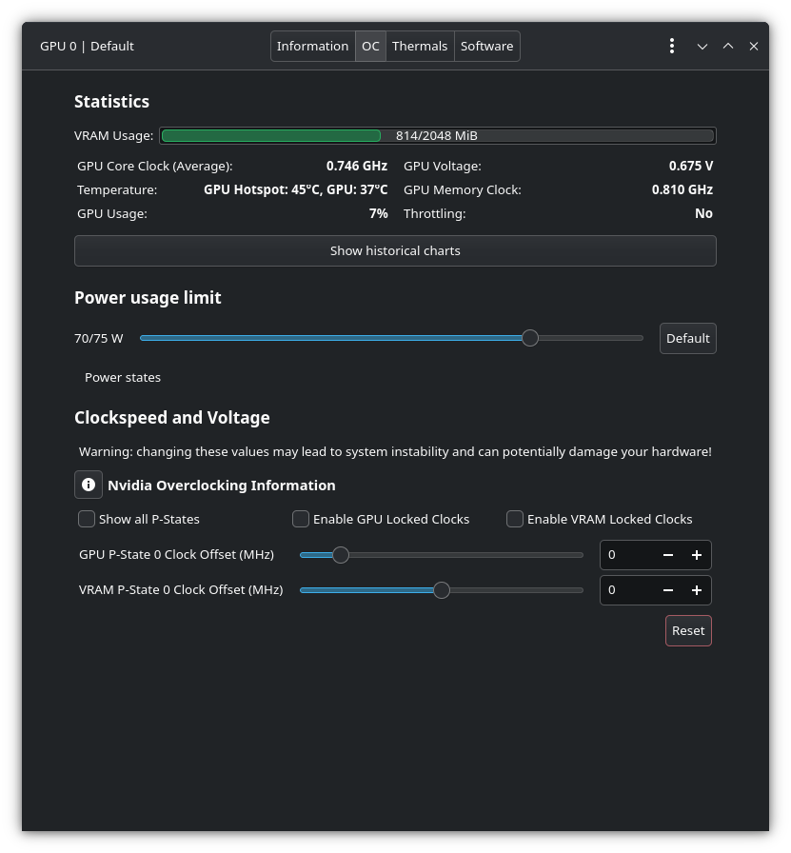
Task: Click the Nvidia Overclocking Information icon
Action: pyautogui.click(x=89, y=485)
